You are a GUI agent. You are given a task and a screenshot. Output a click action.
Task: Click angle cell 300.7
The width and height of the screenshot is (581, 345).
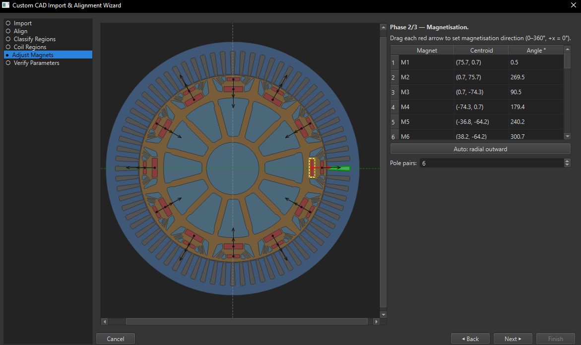[536, 135]
